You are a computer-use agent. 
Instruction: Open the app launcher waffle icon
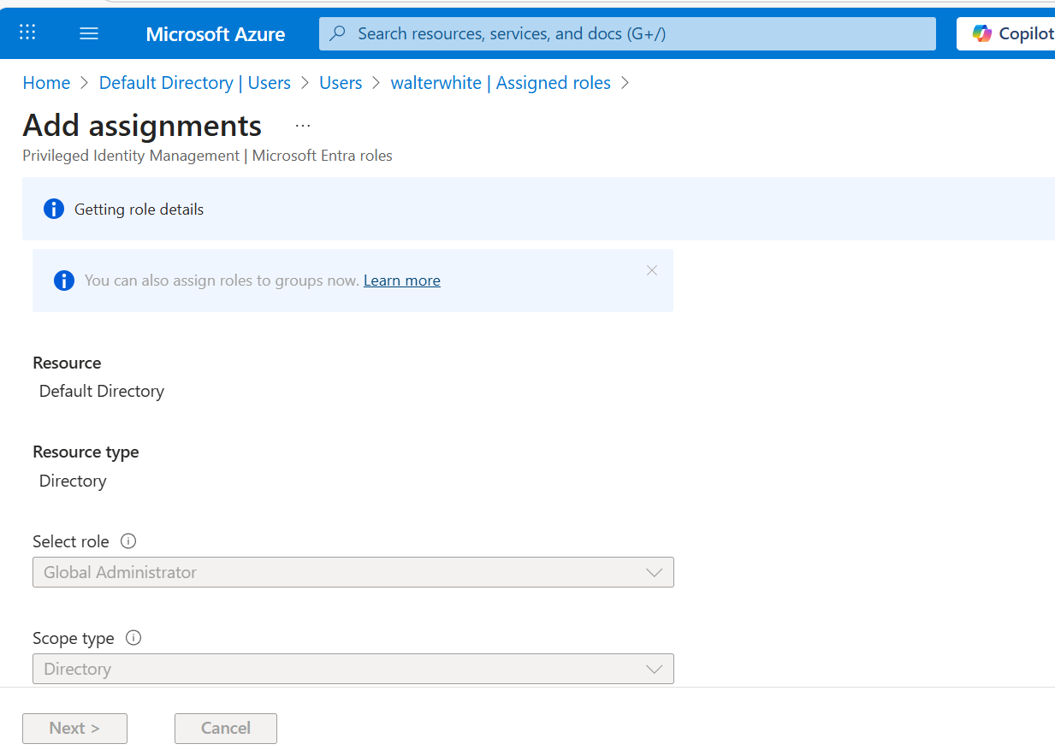pyautogui.click(x=27, y=33)
